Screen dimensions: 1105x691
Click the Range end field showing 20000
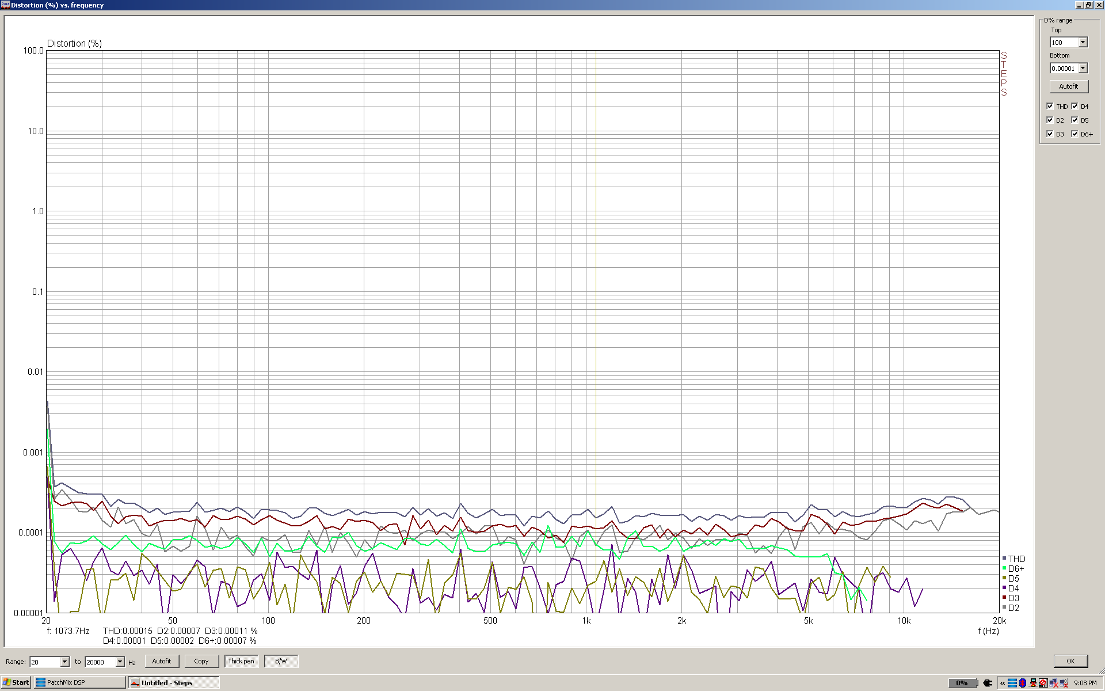100,662
